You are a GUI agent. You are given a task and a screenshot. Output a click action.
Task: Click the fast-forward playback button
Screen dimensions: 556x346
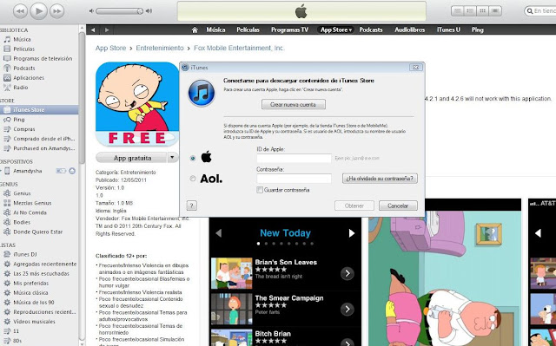(x=56, y=11)
